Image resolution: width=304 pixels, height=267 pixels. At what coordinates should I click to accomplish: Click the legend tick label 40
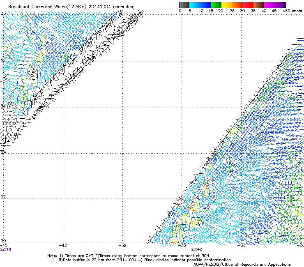point(264,11)
